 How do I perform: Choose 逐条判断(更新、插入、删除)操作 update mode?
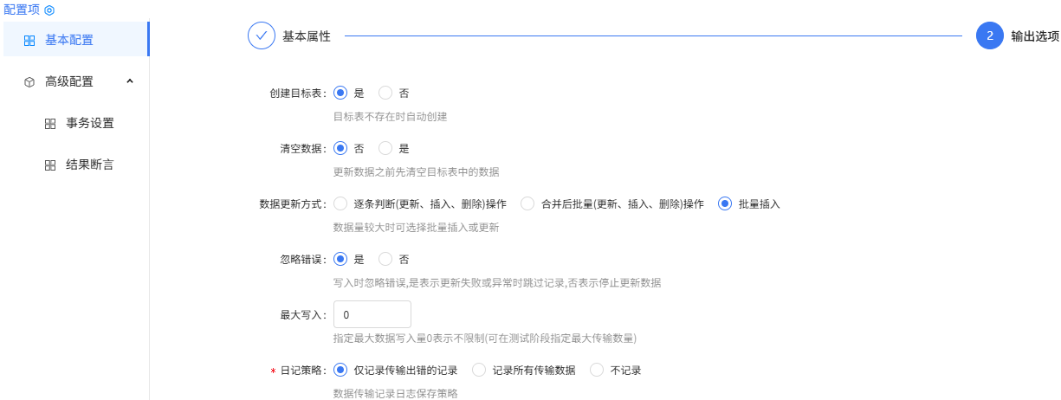pos(340,203)
